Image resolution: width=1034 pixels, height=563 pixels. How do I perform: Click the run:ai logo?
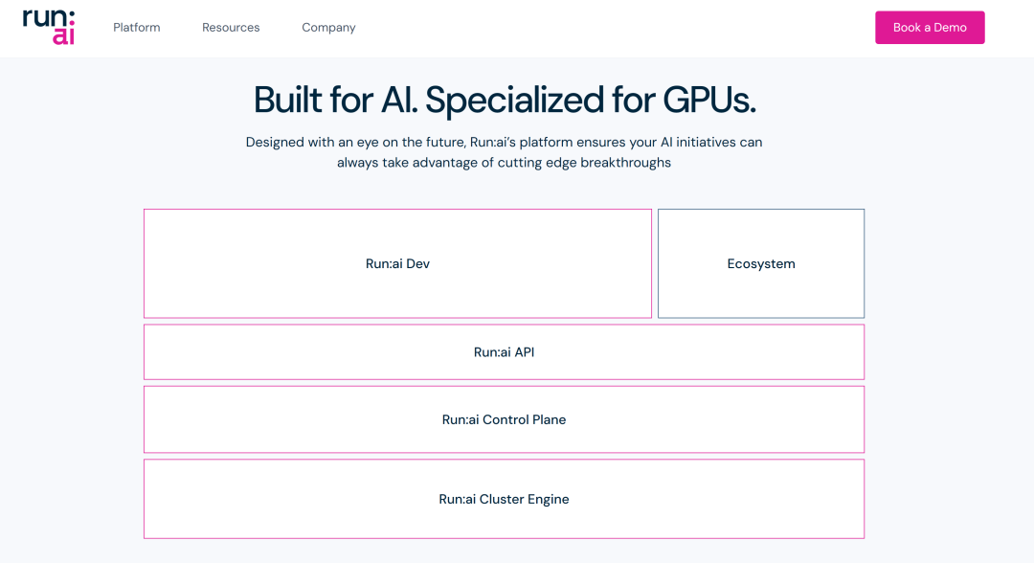[49, 27]
